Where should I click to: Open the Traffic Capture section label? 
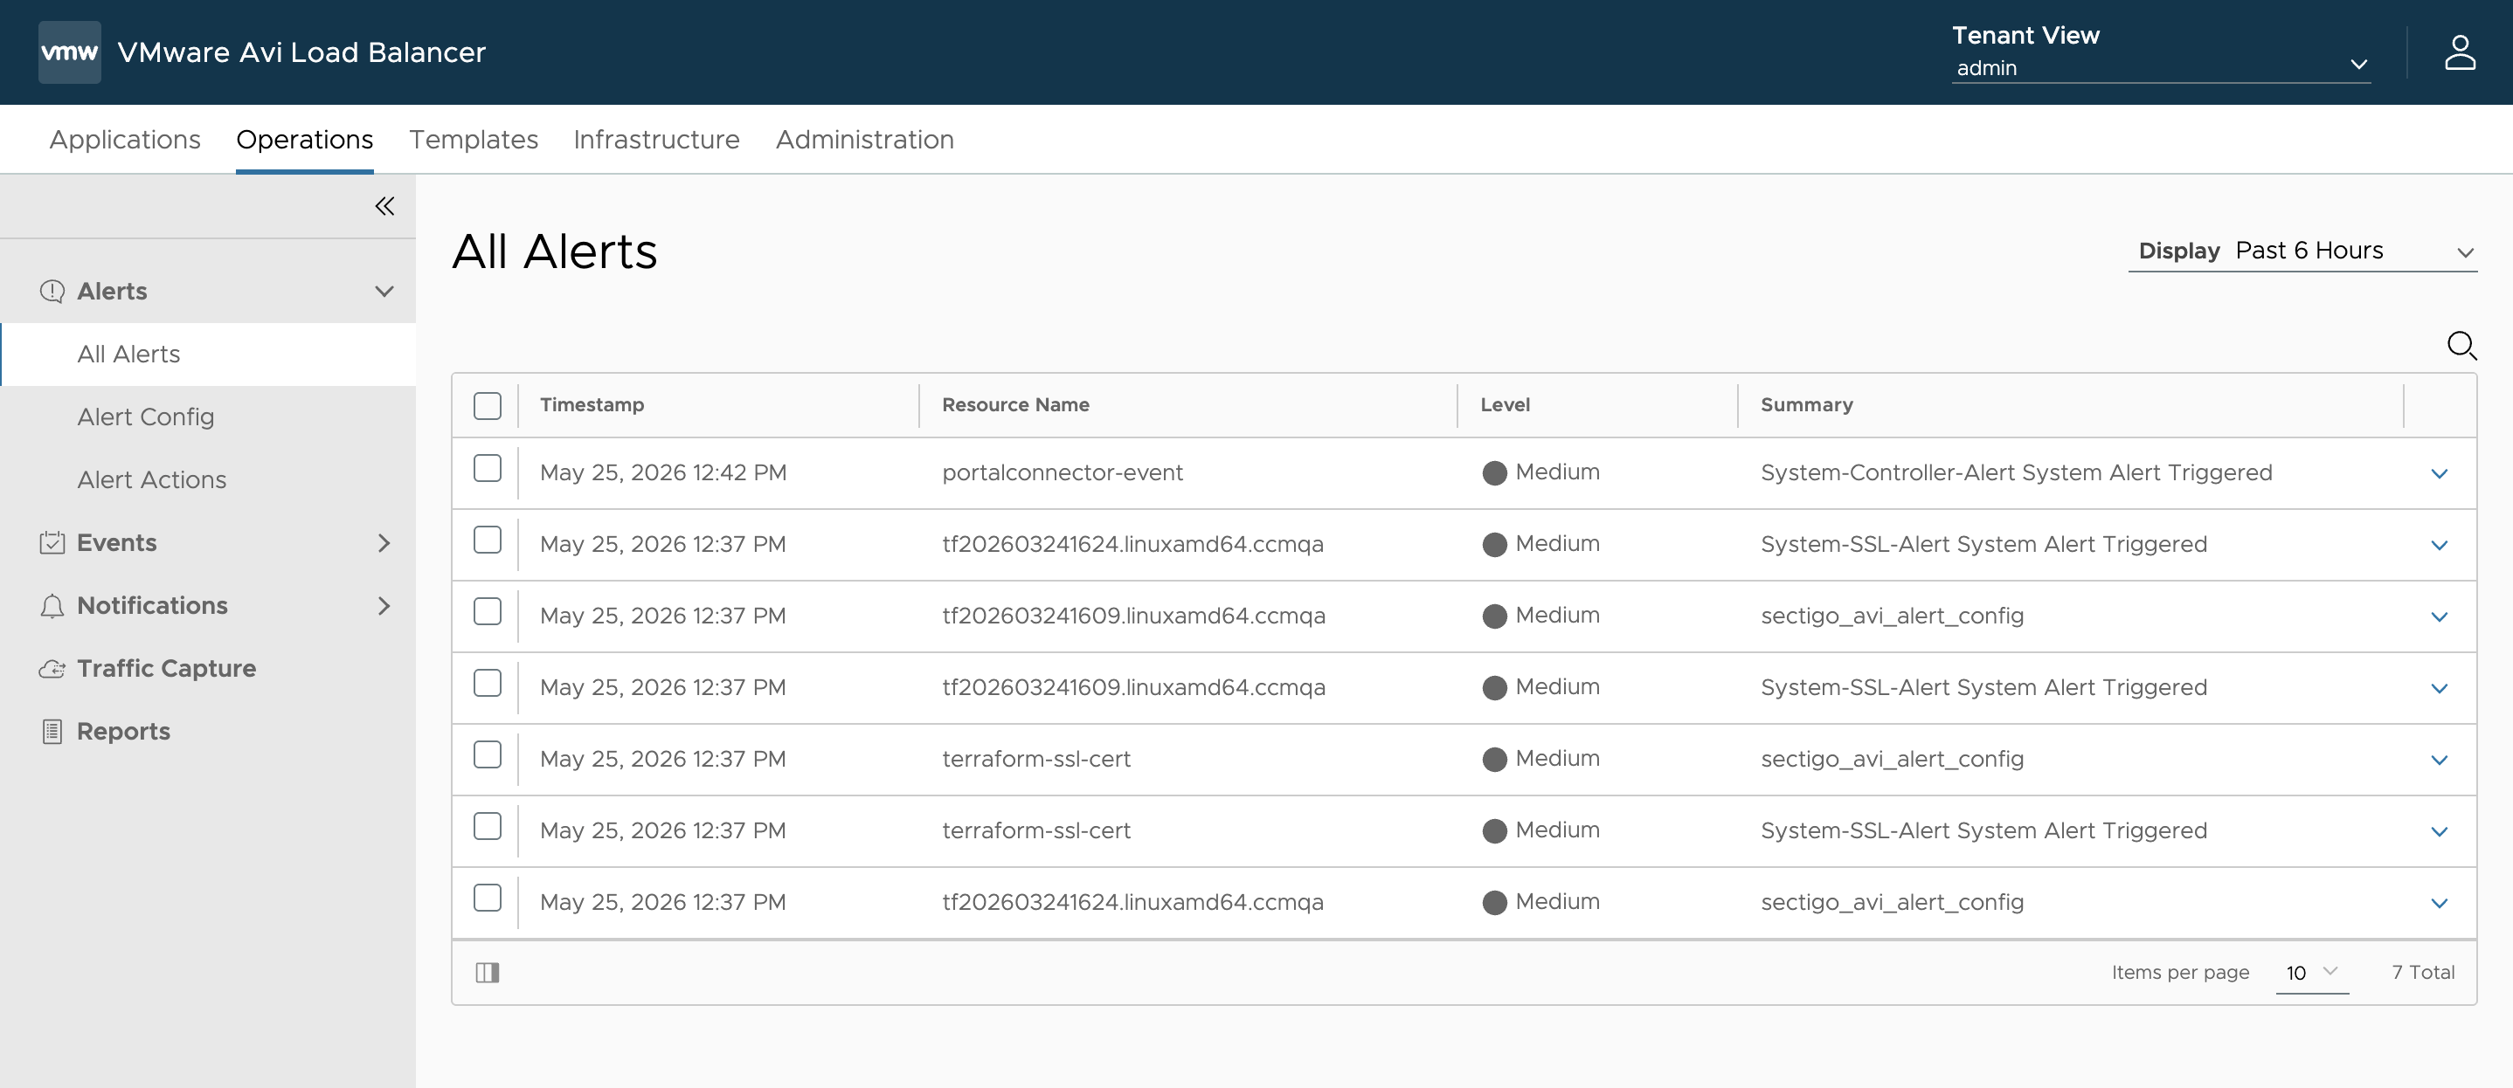(x=167, y=669)
